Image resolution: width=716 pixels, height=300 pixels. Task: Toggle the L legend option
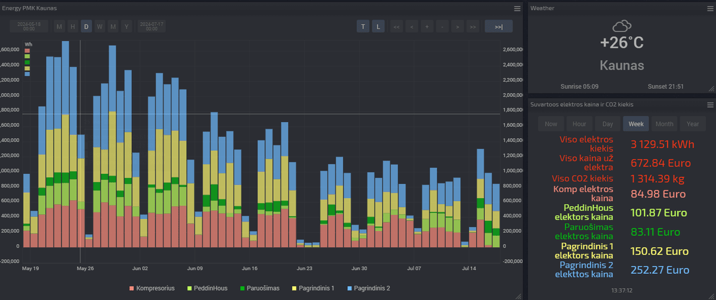point(378,26)
